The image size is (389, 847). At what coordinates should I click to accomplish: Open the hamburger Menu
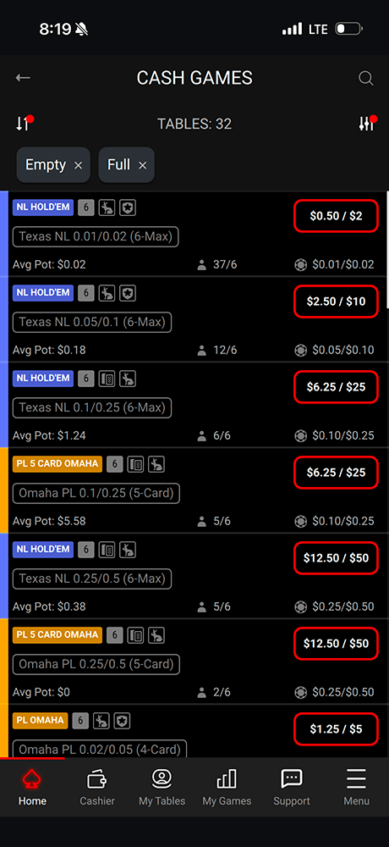pos(356,788)
